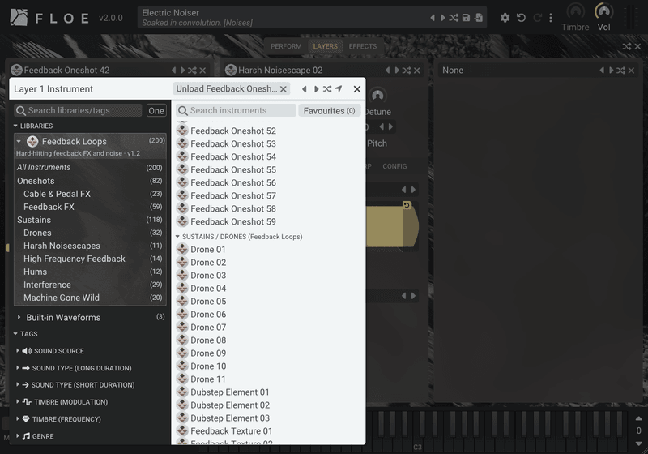Switch to PERFORM tab
The image size is (648, 454).
pyautogui.click(x=286, y=46)
